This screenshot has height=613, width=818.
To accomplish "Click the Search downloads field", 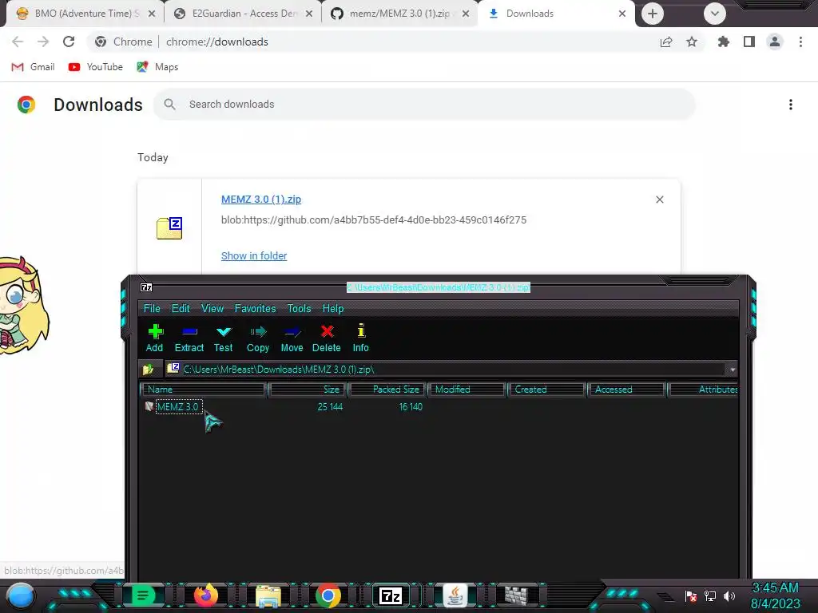I will [x=424, y=105].
